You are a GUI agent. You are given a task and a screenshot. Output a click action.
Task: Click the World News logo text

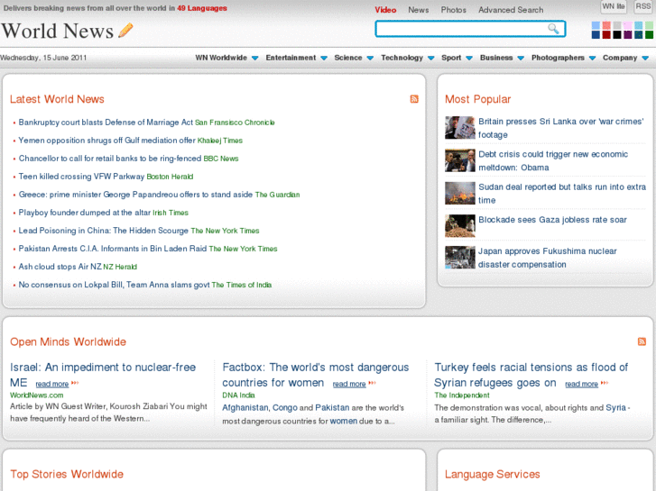(x=58, y=31)
